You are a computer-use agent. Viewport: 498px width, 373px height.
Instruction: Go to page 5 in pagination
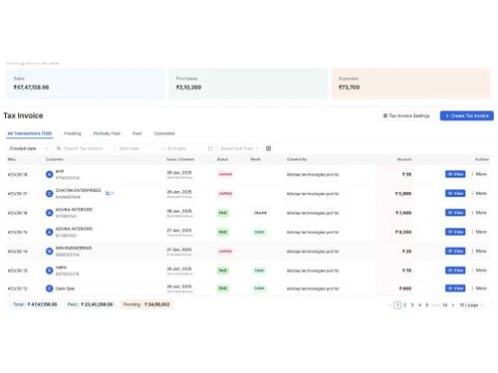[x=427, y=305]
